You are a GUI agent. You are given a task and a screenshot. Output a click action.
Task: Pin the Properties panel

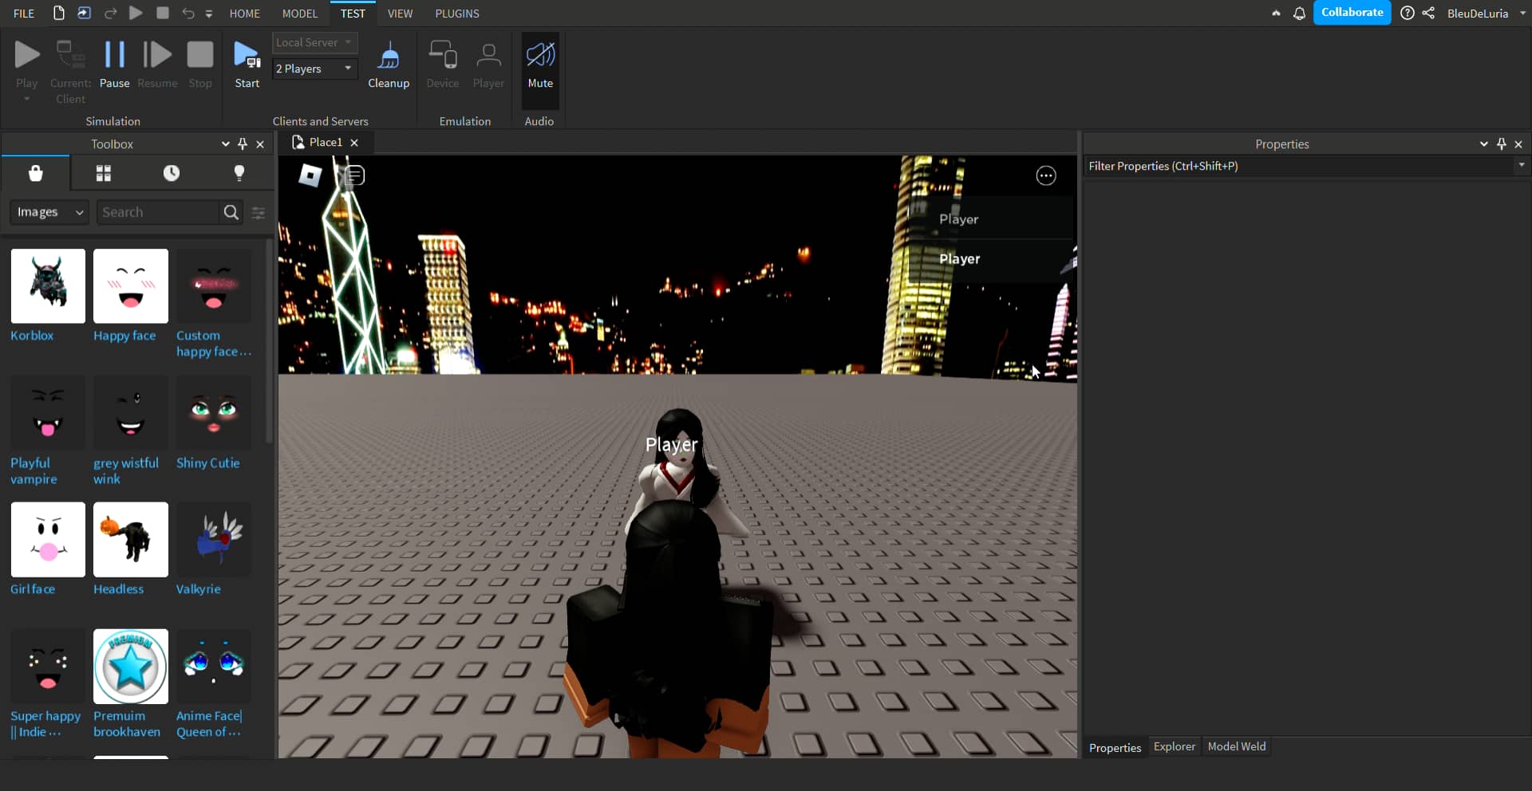(1502, 144)
